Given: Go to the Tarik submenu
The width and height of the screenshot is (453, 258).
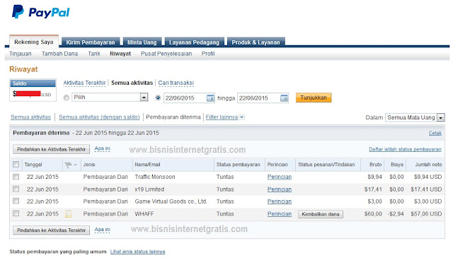Looking at the screenshot, I should [x=94, y=54].
